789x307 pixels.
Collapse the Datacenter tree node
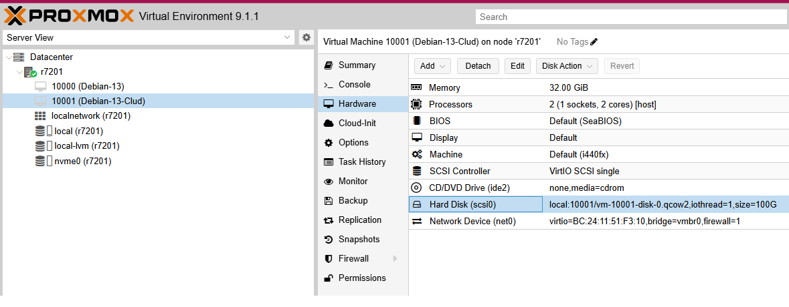(8, 57)
